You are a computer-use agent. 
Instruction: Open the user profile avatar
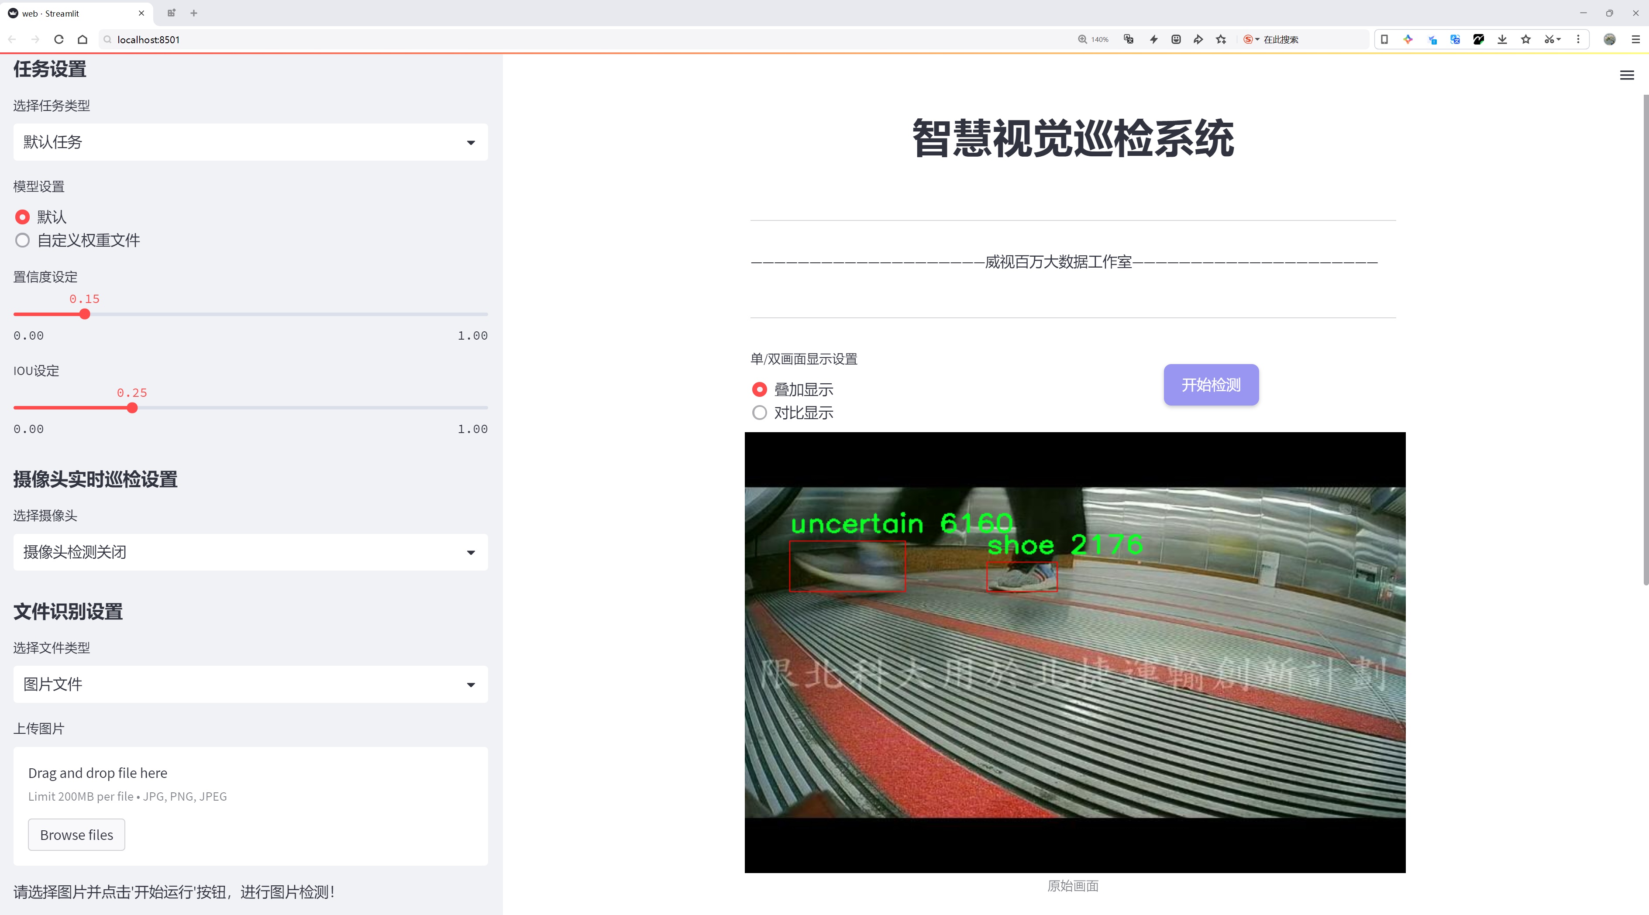pos(1609,40)
